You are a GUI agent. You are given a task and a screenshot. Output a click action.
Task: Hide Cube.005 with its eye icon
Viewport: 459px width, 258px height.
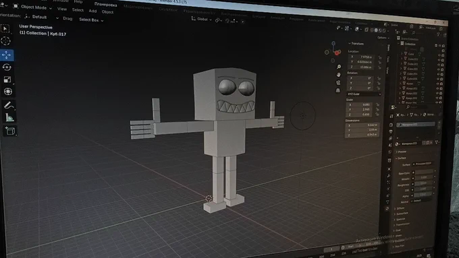[438, 79]
